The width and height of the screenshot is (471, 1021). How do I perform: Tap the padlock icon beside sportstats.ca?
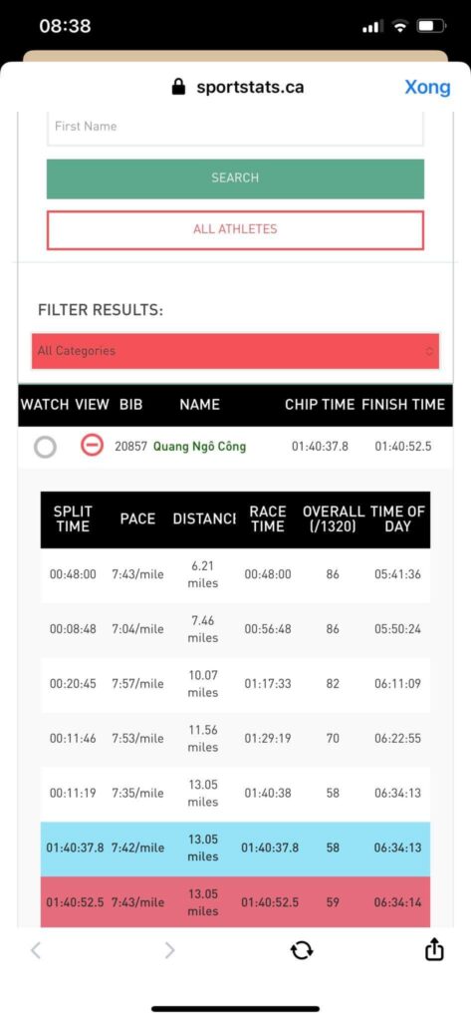point(178,87)
